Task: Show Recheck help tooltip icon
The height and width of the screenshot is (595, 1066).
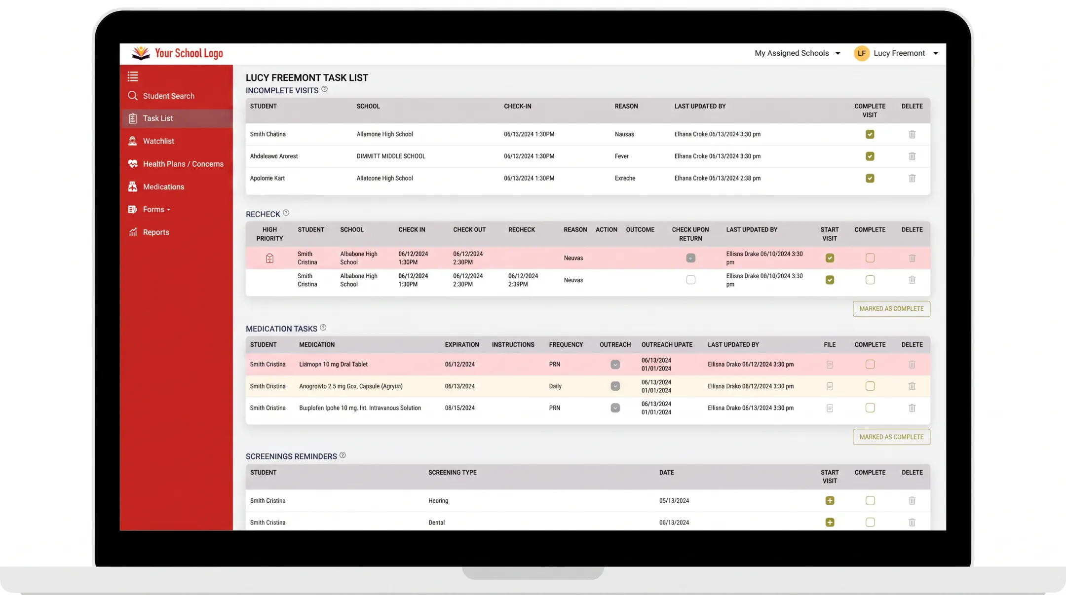Action: tap(286, 213)
